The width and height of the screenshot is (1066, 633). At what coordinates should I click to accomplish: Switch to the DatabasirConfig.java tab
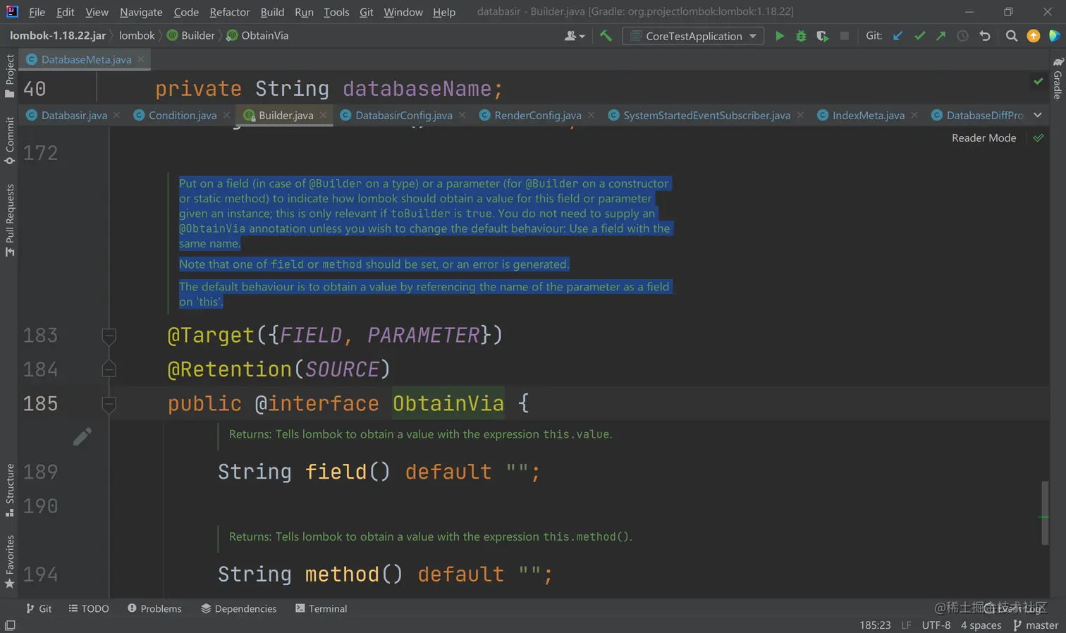tap(403, 116)
